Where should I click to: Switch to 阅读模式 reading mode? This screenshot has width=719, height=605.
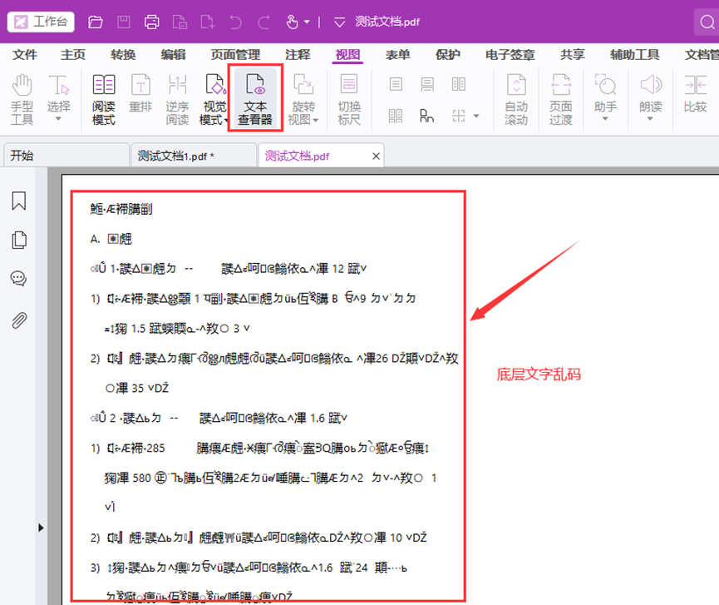pos(104,100)
